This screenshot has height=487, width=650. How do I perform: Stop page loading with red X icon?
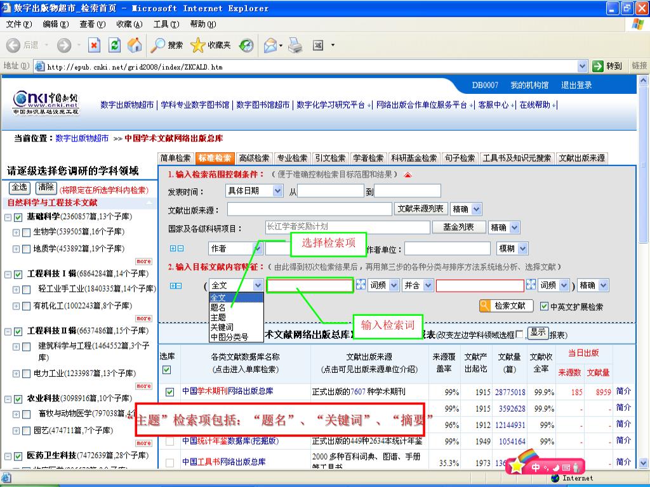pyautogui.click(x=94, y=45)
